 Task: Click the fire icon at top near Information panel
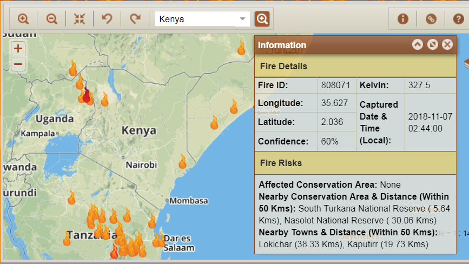click(x=241, y=48)
